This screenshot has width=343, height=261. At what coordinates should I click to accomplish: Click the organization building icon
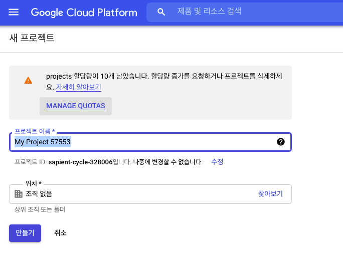(x=19, y=194)
